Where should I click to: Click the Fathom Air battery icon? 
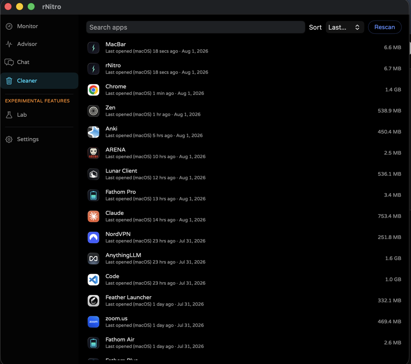pos(93,343)
